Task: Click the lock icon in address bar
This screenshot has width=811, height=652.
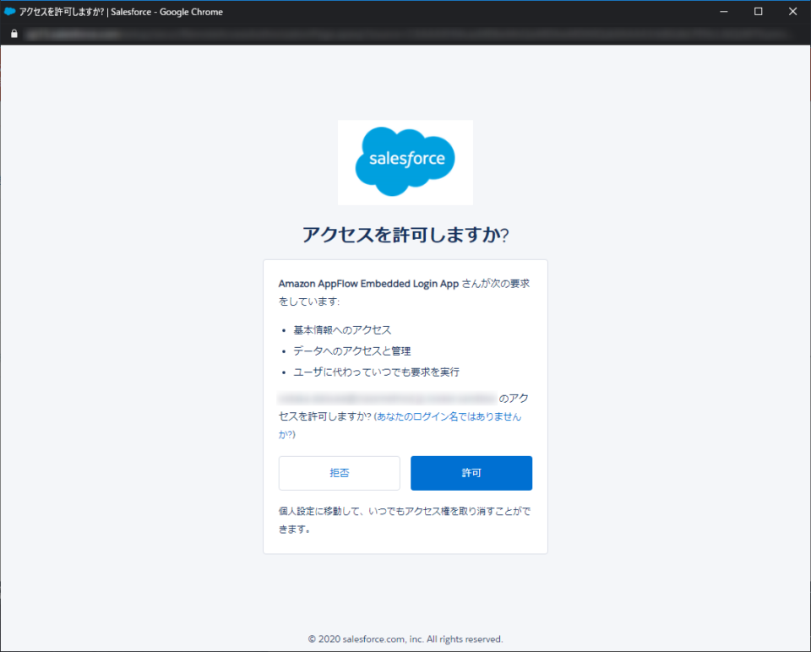Action: 14,34
